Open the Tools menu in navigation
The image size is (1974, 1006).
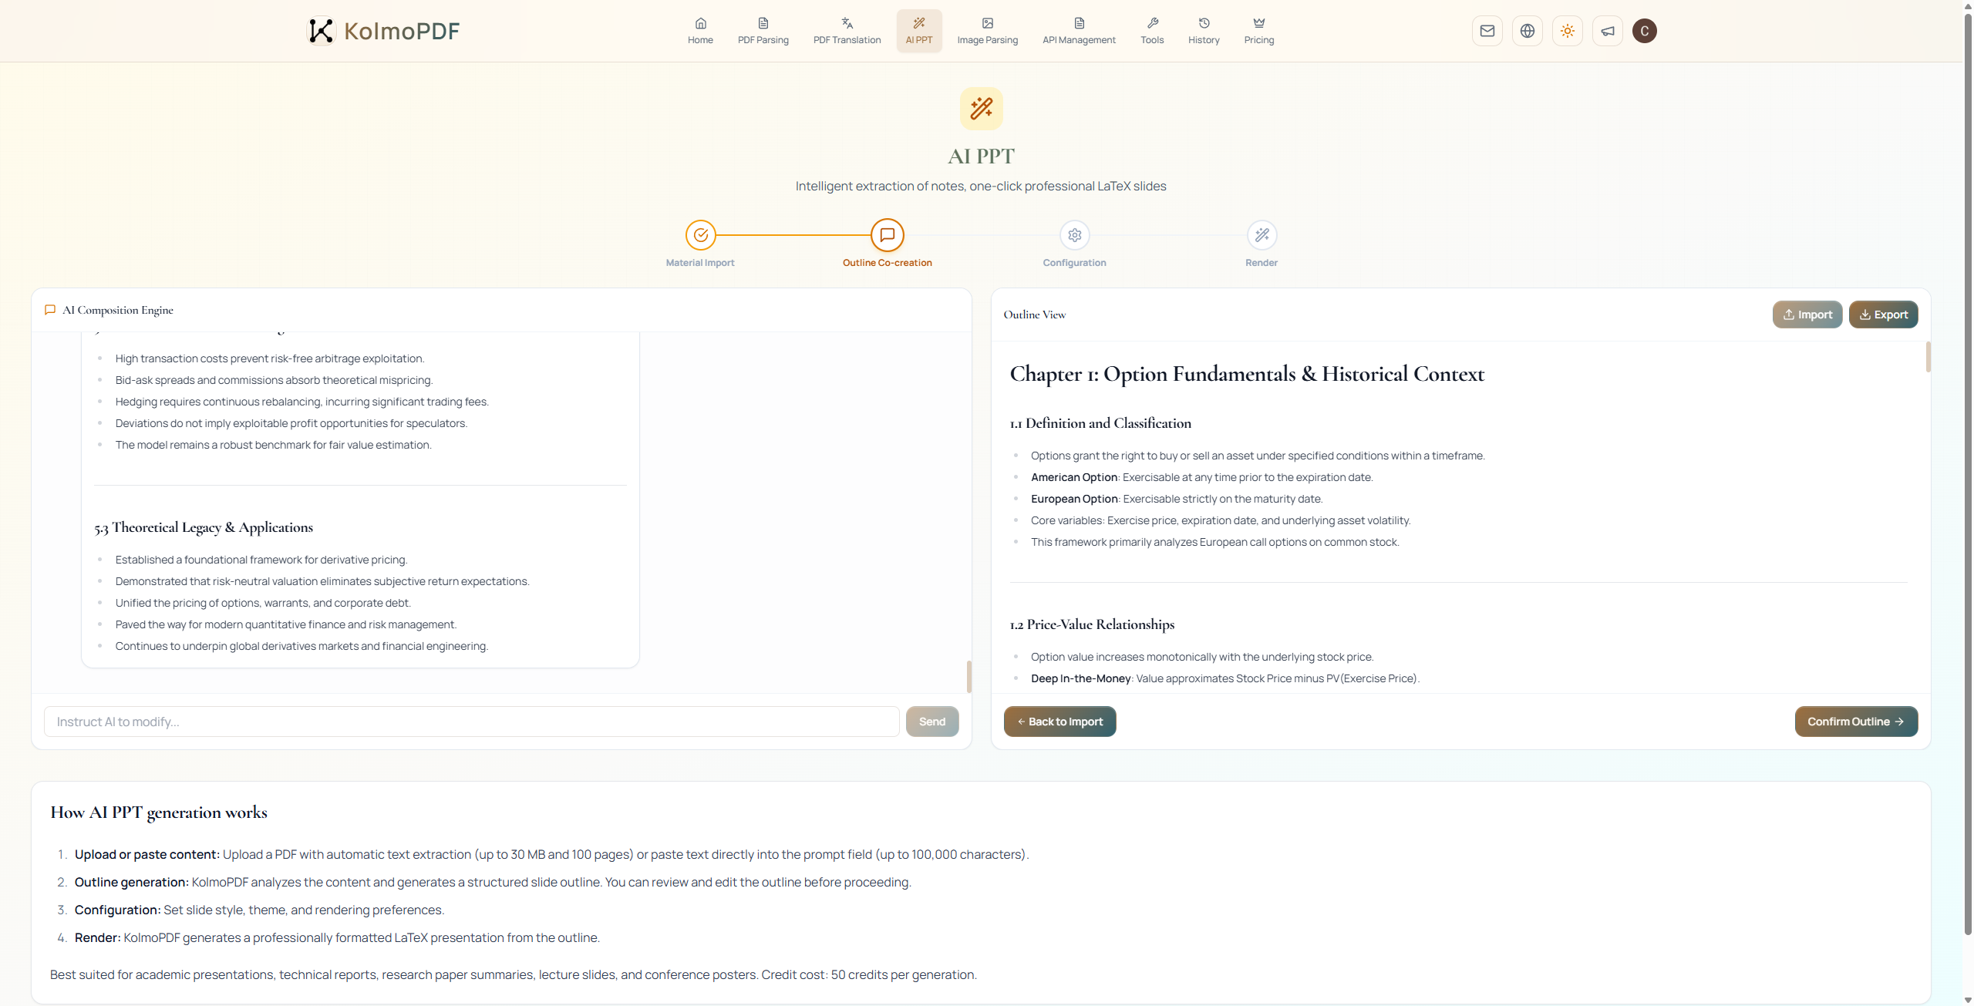(x=1152, y=31)
